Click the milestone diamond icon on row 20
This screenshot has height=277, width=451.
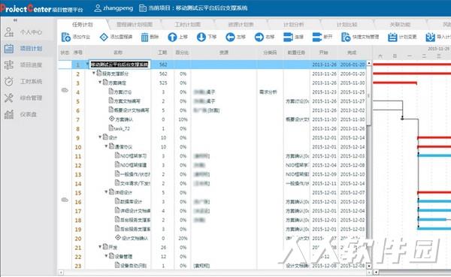pyautogui.click(x=118, y=237)
